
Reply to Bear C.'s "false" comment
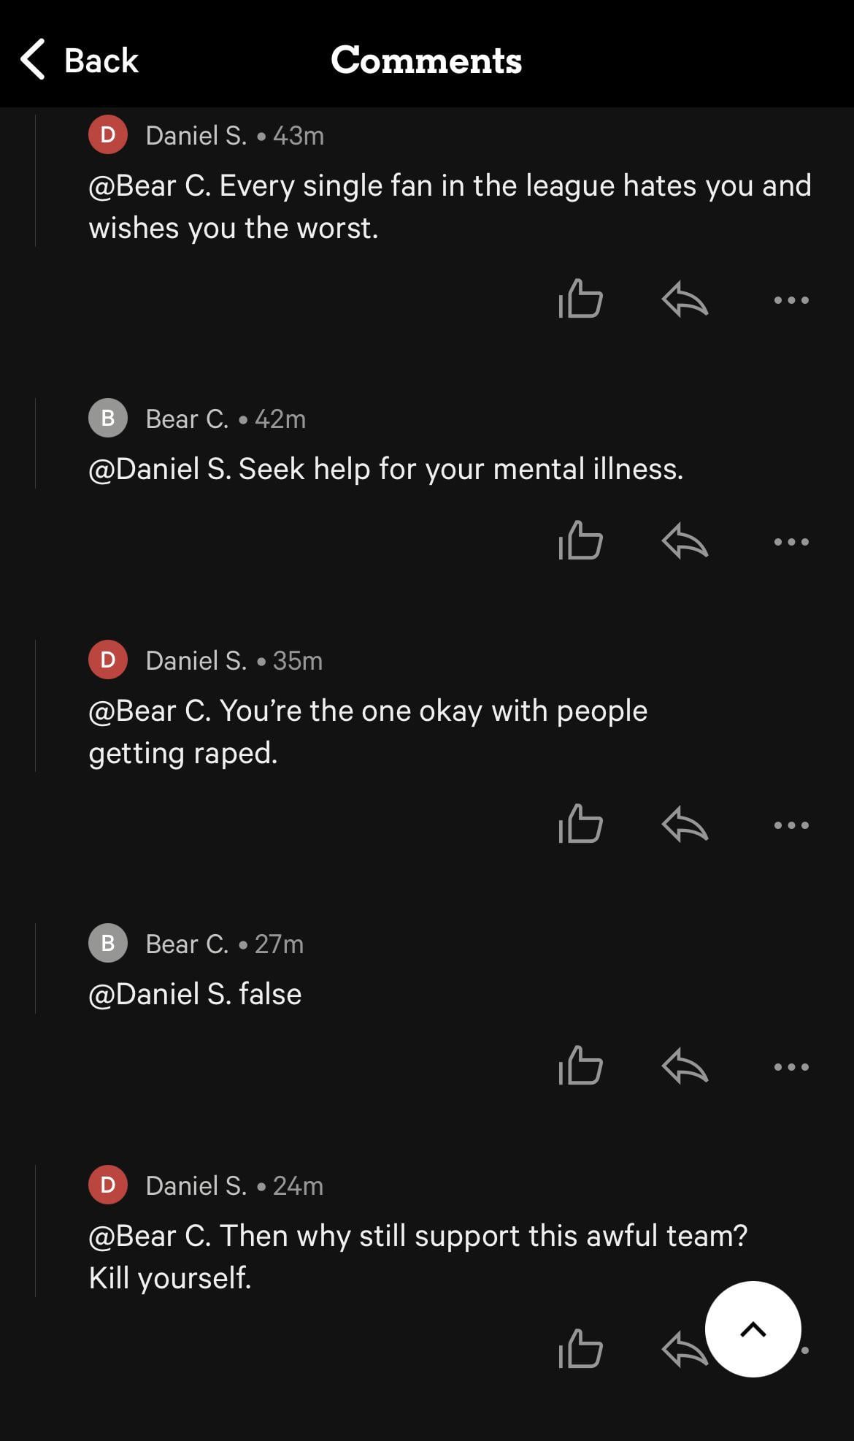pyautogui.click(x=685, y=1066)
